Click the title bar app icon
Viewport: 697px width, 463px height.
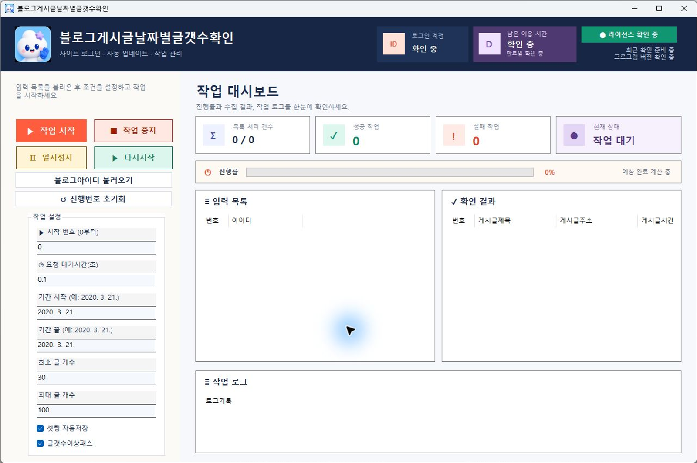9,8
